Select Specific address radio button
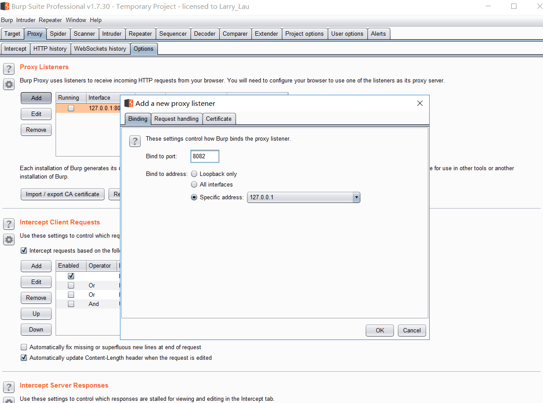The image size is (543, 403). pyautogui.click(x=194, y=197)
